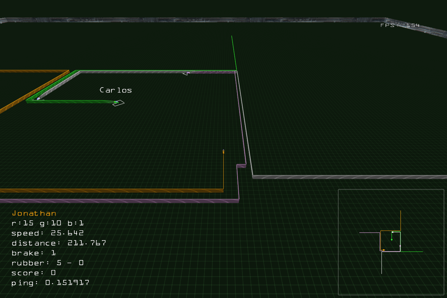Click the orange light cycle in the arena
This screenshot has height=298, width=447.
[223, 152]
